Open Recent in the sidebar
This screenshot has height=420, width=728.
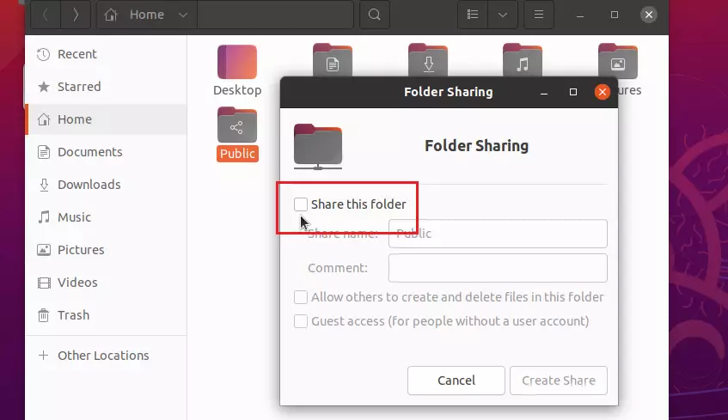tap(107, 54)
